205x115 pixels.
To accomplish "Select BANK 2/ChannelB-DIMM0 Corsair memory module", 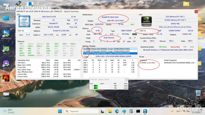I will [x=110, y=53].
